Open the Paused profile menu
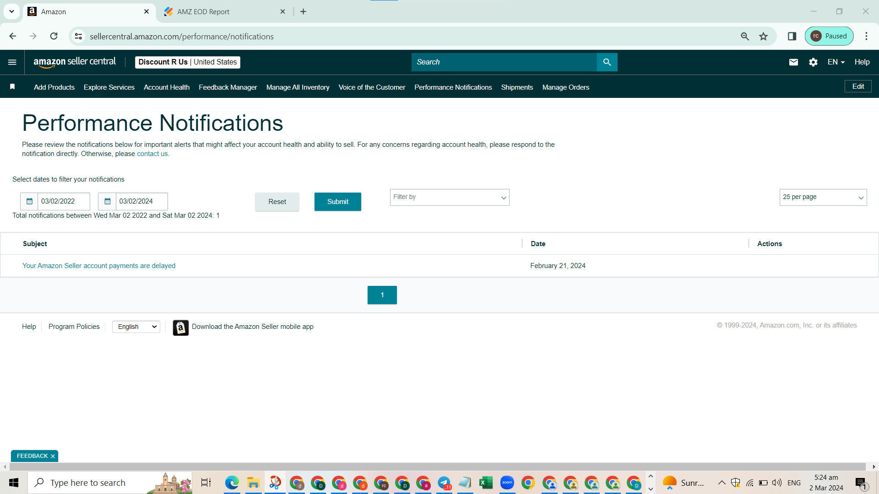This screenshot has width=879, height=494. coord(829,36)
